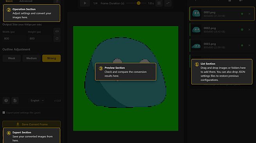Click Save Current Frame button

pyautogui.click(x=31, y=124)
